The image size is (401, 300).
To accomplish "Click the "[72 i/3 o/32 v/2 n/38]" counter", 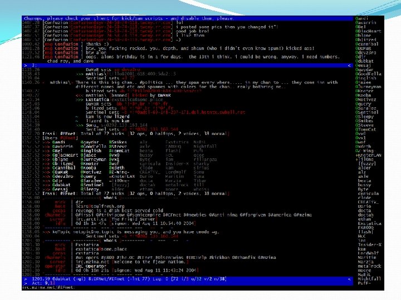I will (199, 279).
